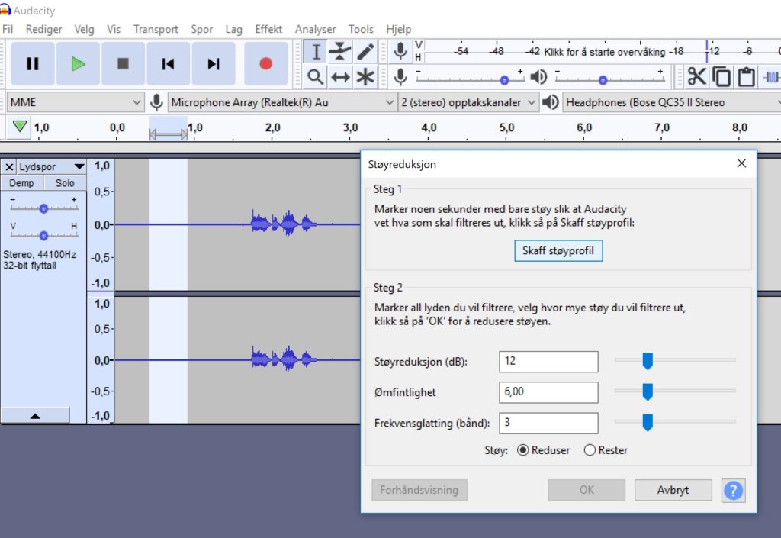Open the Analyser menu

315,30
